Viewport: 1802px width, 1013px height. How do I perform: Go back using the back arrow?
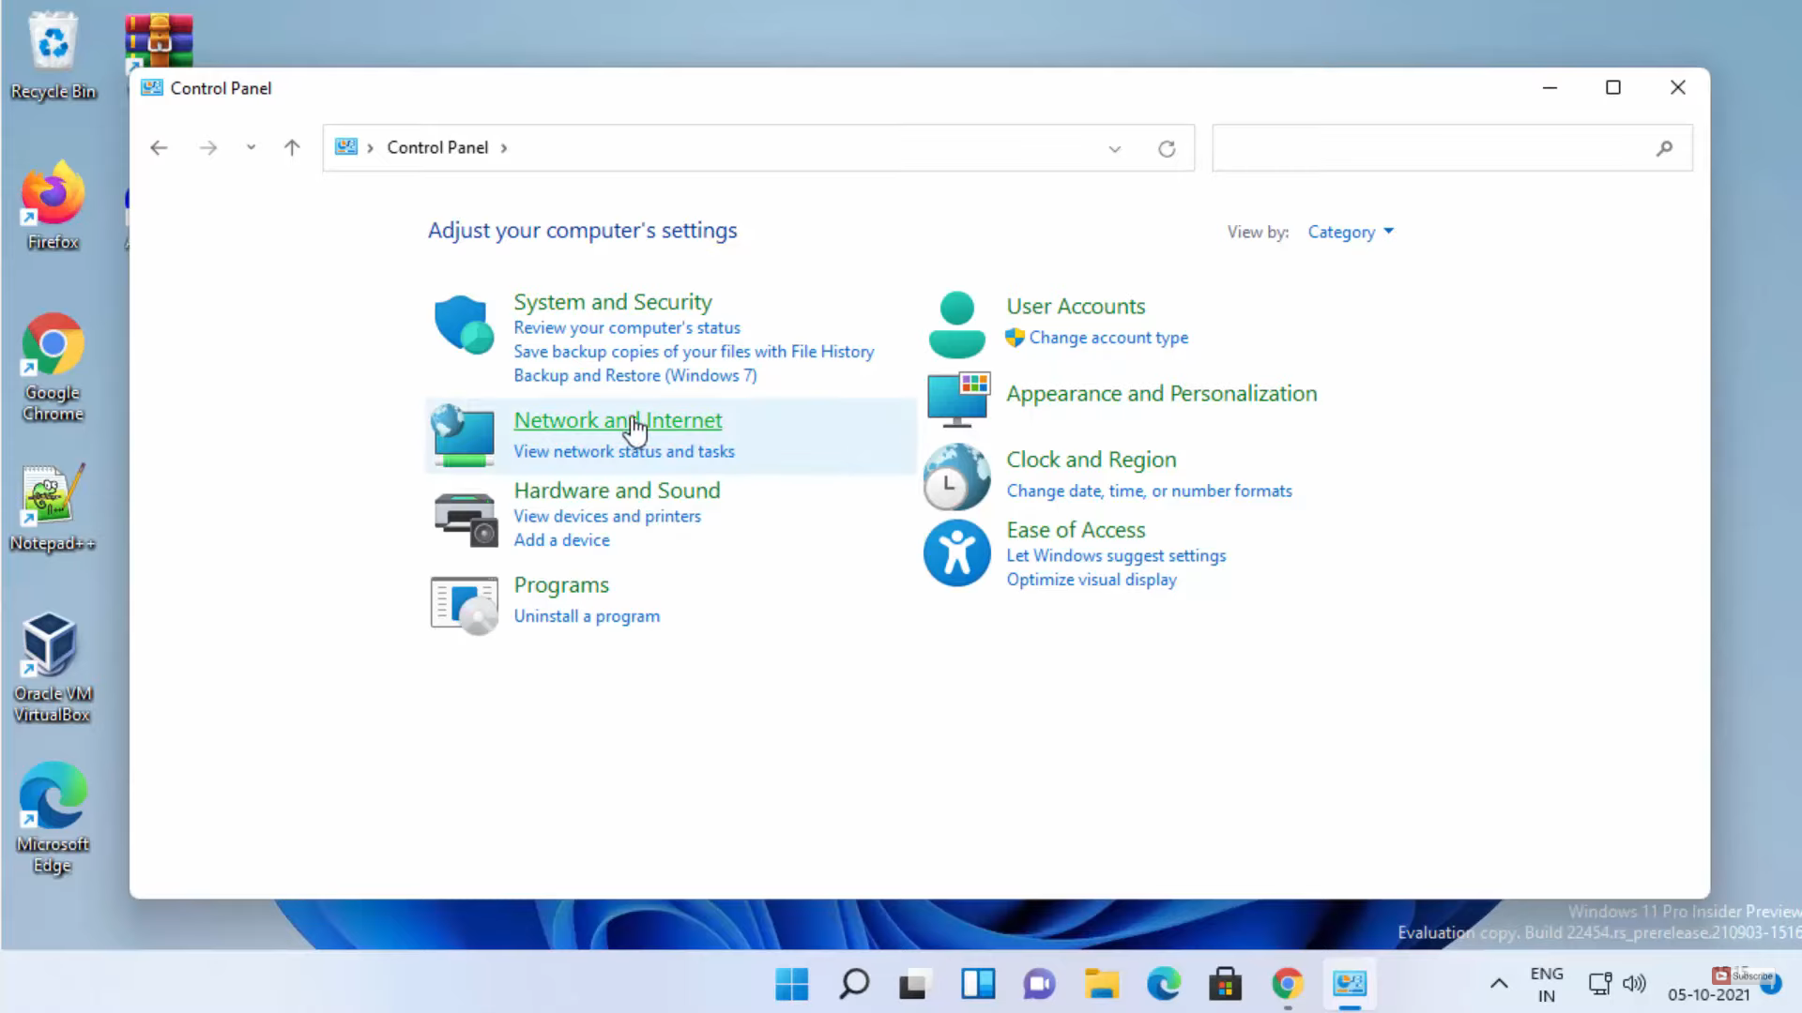coord(159,148)
